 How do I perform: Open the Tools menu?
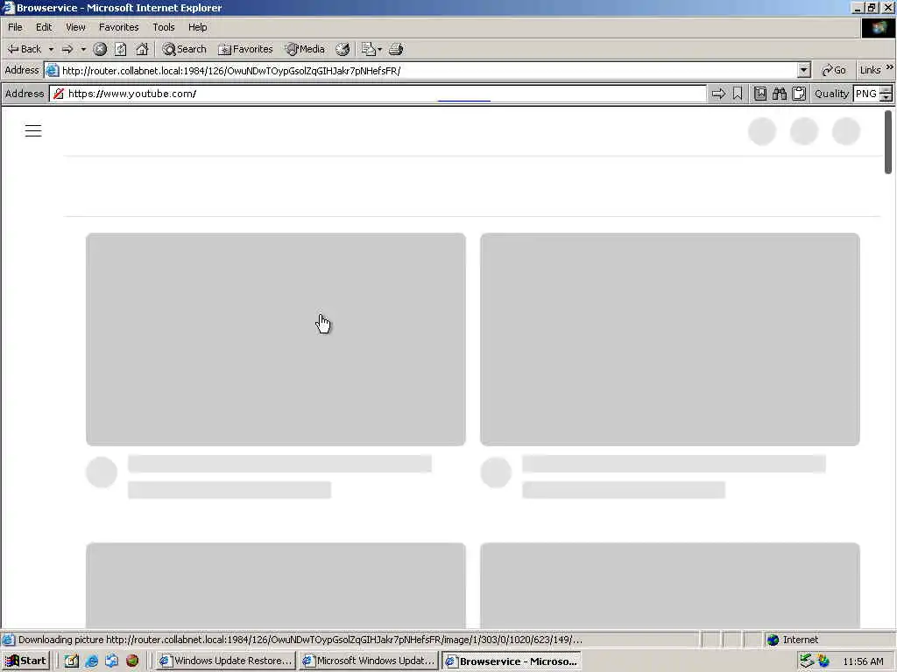[164, 27]
